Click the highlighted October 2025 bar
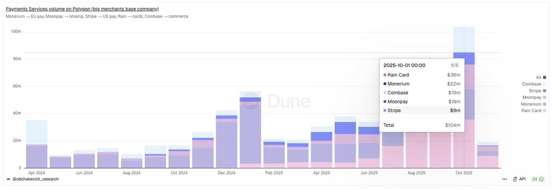The height and width of the screenshot is (189, 554). click(464, 97)
